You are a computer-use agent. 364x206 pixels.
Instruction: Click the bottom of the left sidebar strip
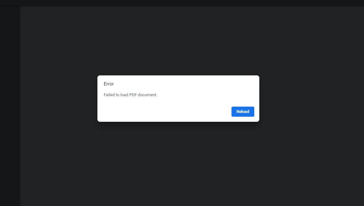[10, 199]
